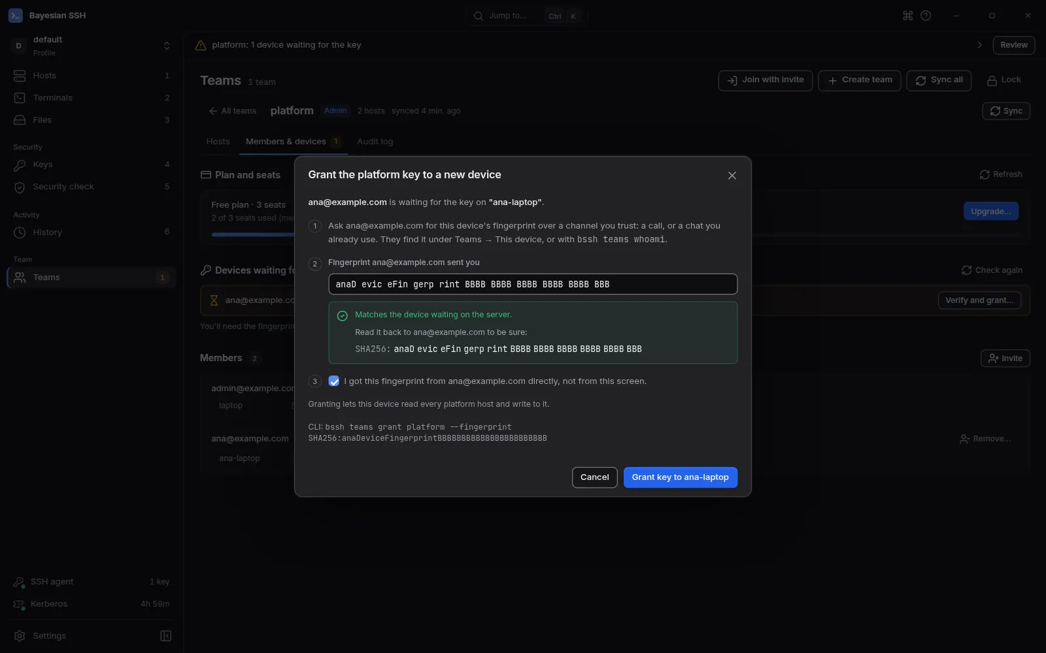Close the Grant platform key dialog
The image size is (1046, 653).
[732, 176]
